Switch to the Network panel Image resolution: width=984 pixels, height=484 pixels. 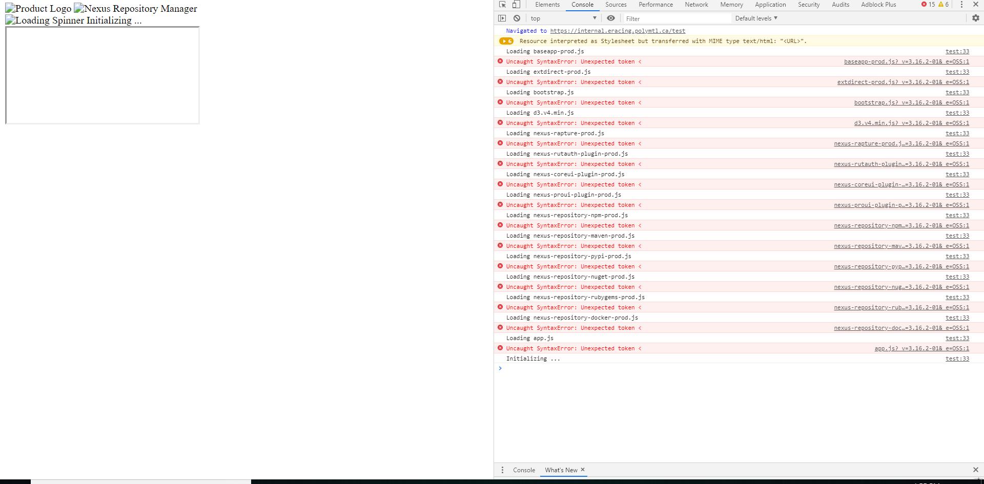coord(696,4)
